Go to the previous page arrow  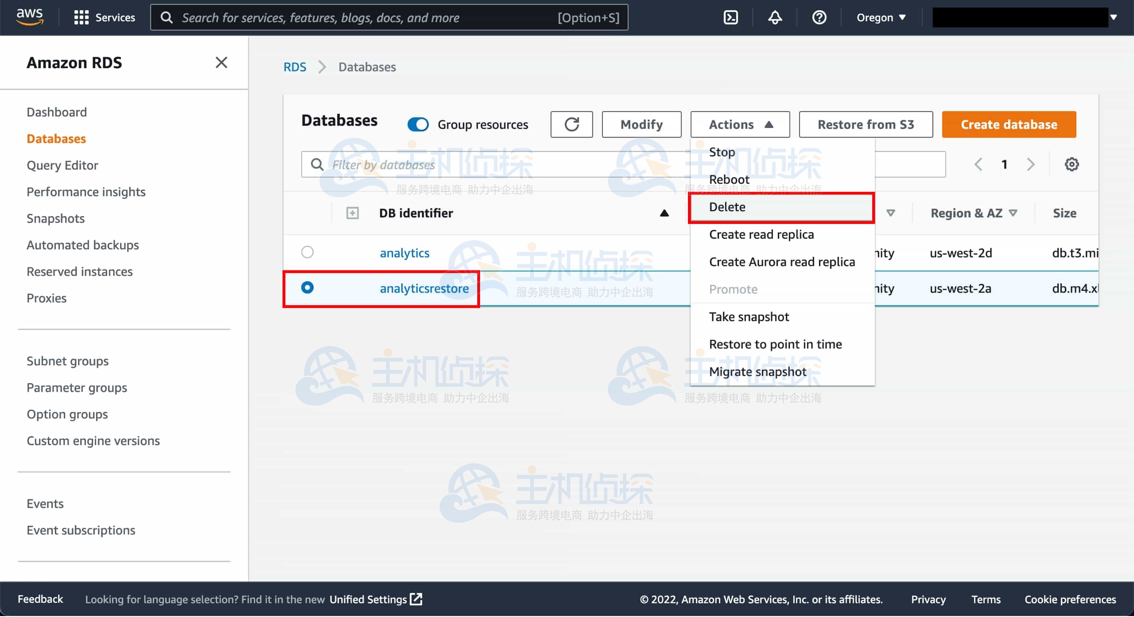[x=978, y=164]
